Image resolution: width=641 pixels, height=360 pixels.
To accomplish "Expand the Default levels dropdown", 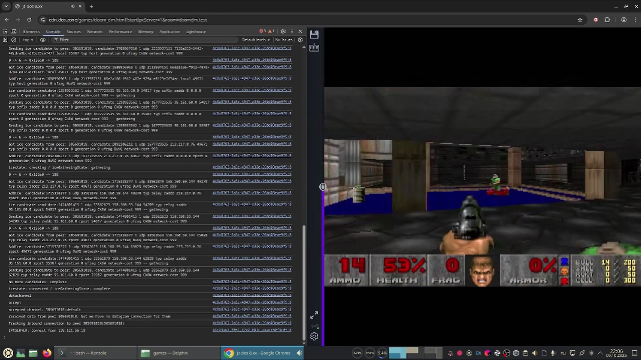I will point(256,40).
